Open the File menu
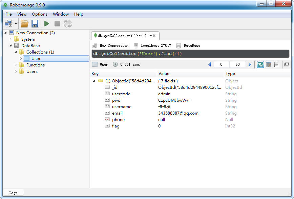Viewport: 294px width, 199px height. pyautogui.click(x=8, y=14)
